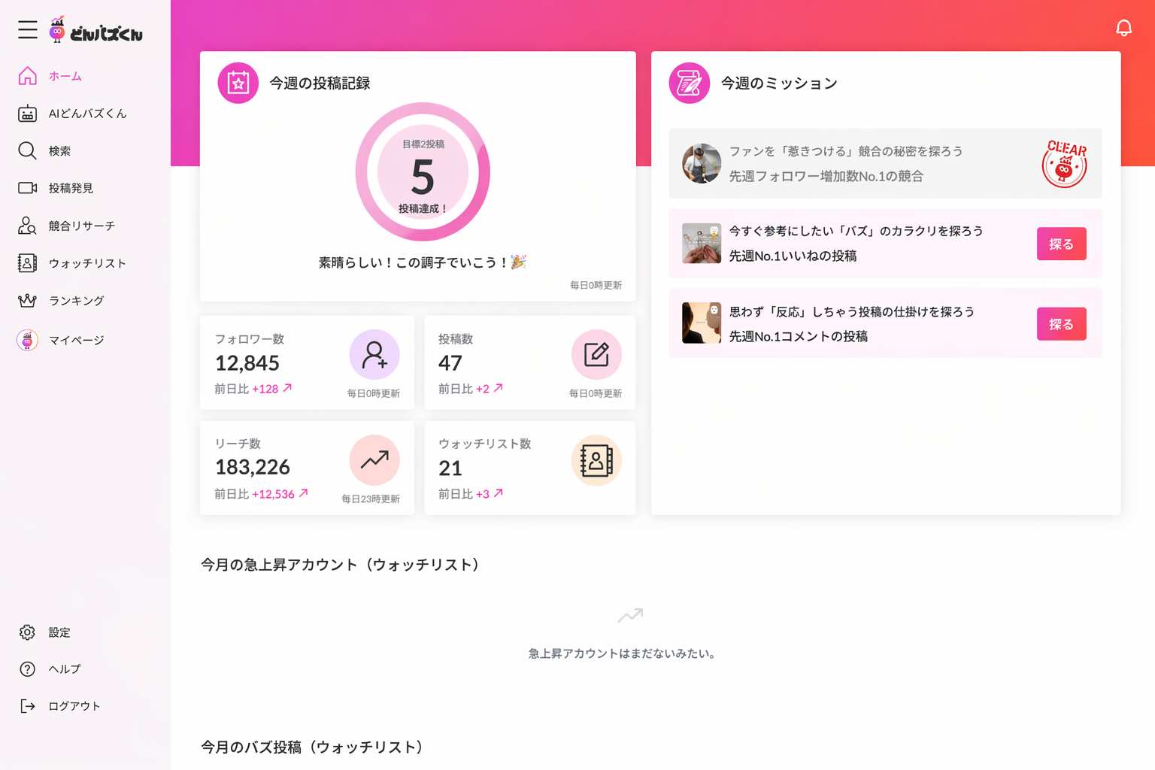This screenshot has width=1155, height=770.
Task: Click 探る on the No.1 likes mission
Action: 1061,244
